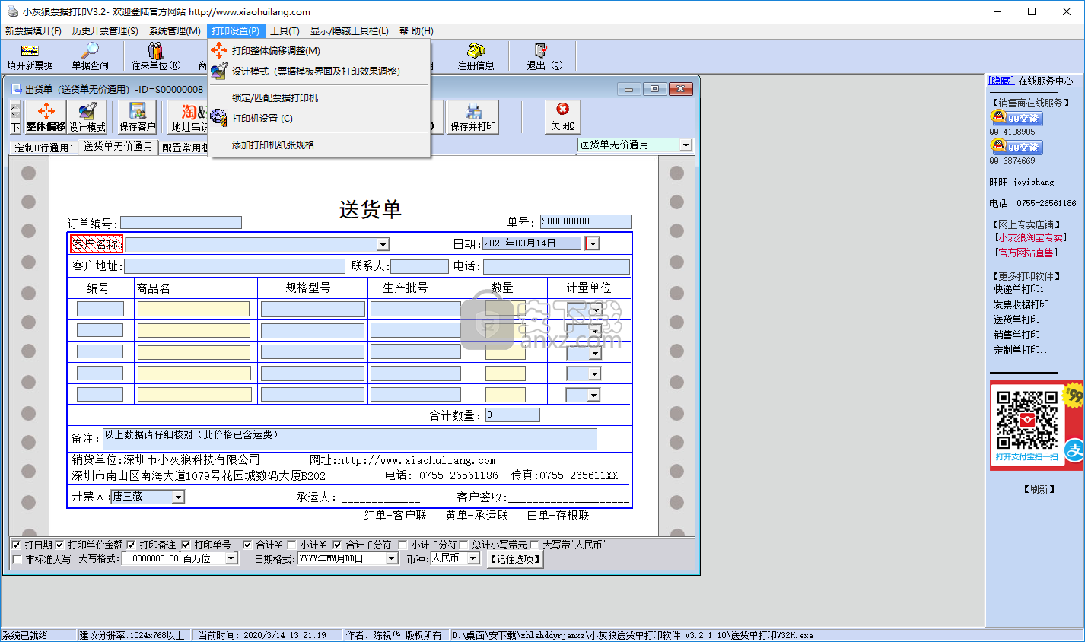Click second QQ交谈 chat icon
1085x642 pixels.
point(1017,147)
